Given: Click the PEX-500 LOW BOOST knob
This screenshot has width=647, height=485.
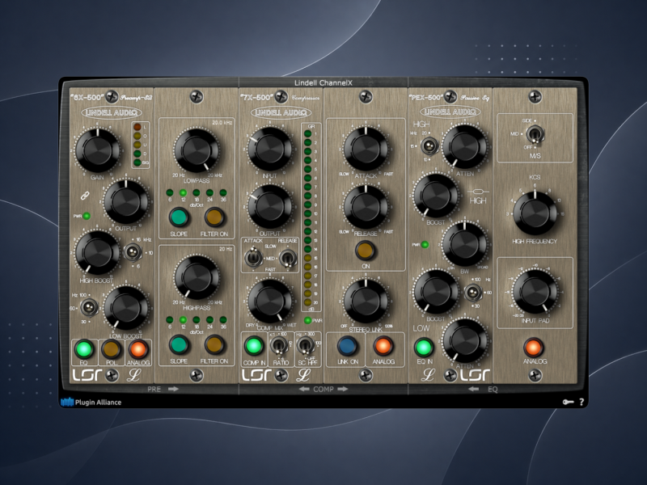Looking at the screenshot, I should 436,292.
